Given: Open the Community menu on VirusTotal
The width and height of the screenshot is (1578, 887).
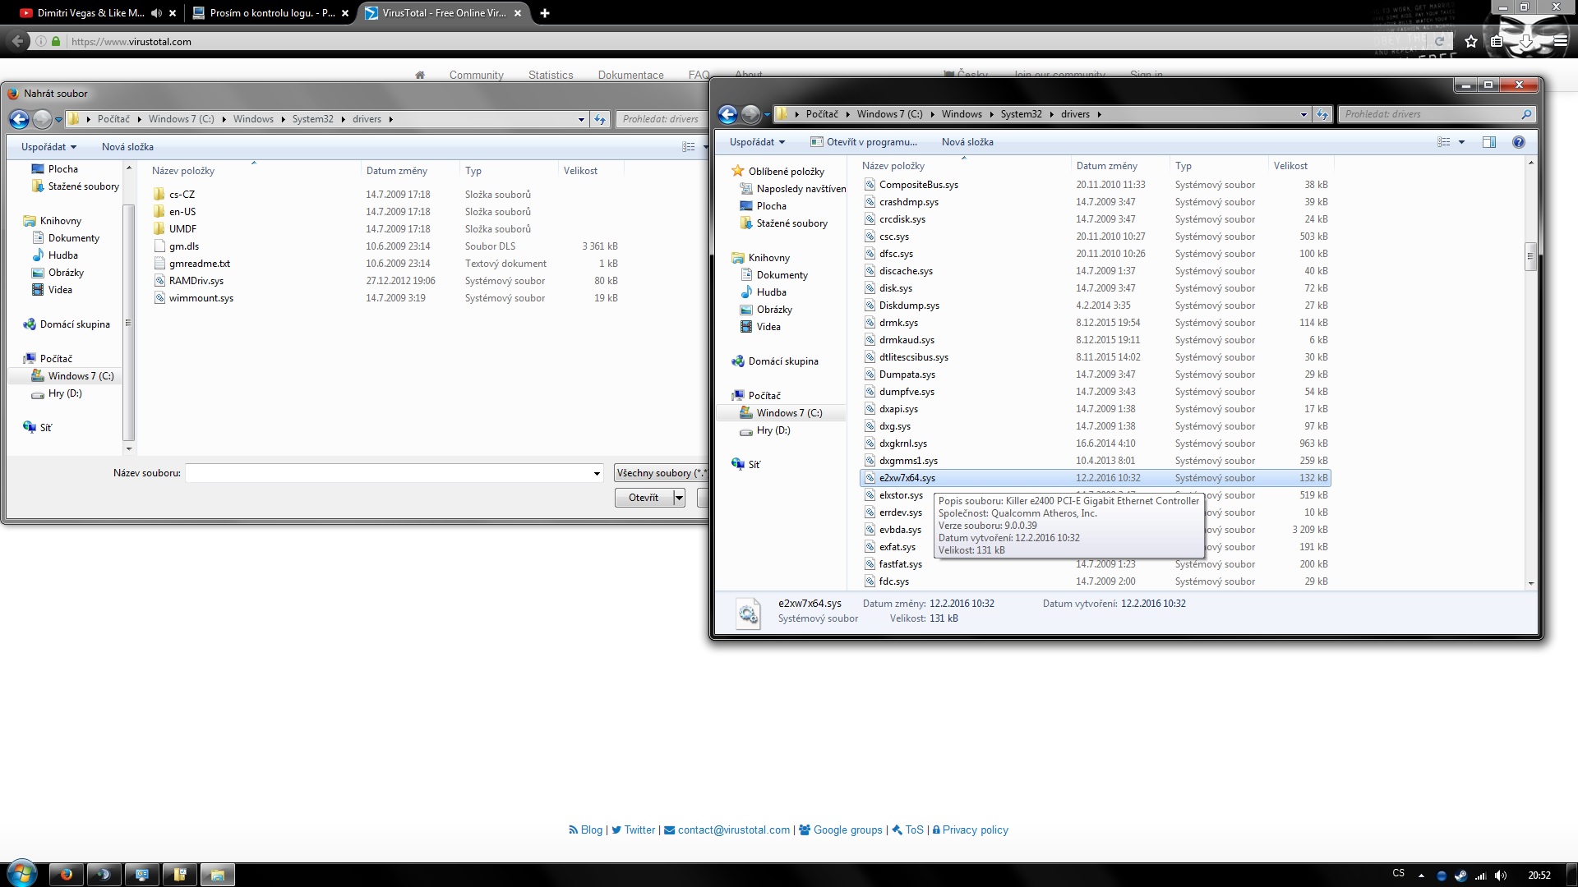Looking at the screenshot, I should tap(476, 75).
